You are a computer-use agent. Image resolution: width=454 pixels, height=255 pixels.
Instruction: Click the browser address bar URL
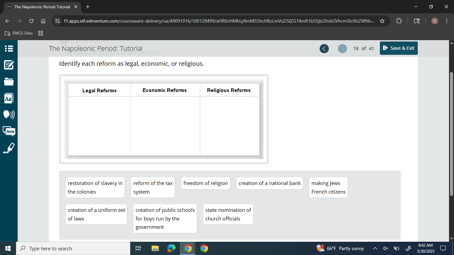(x=219, y=21)
